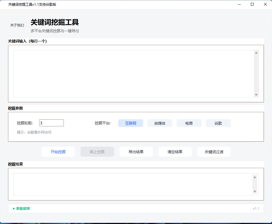Click the results scrollbar down arrow
The height and width of the screenshot is (224, 272).
click(255, 191)
